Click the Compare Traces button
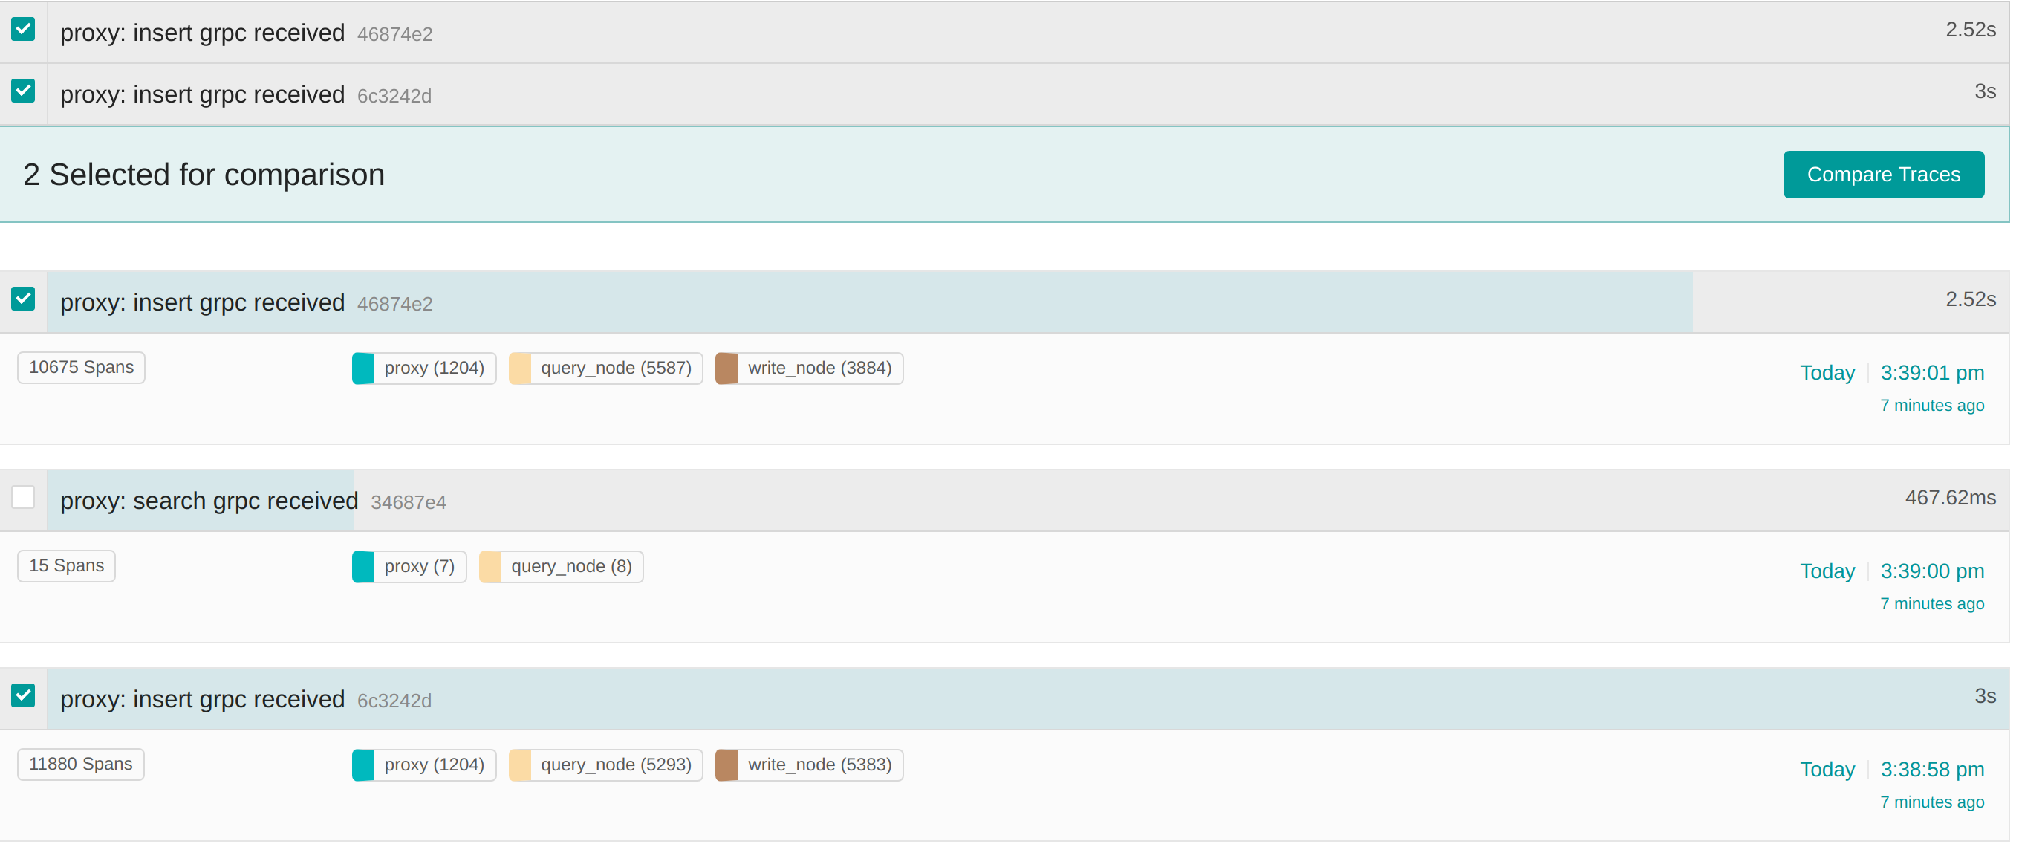Screen dimensions: 2019x844 click(1883, 174)
